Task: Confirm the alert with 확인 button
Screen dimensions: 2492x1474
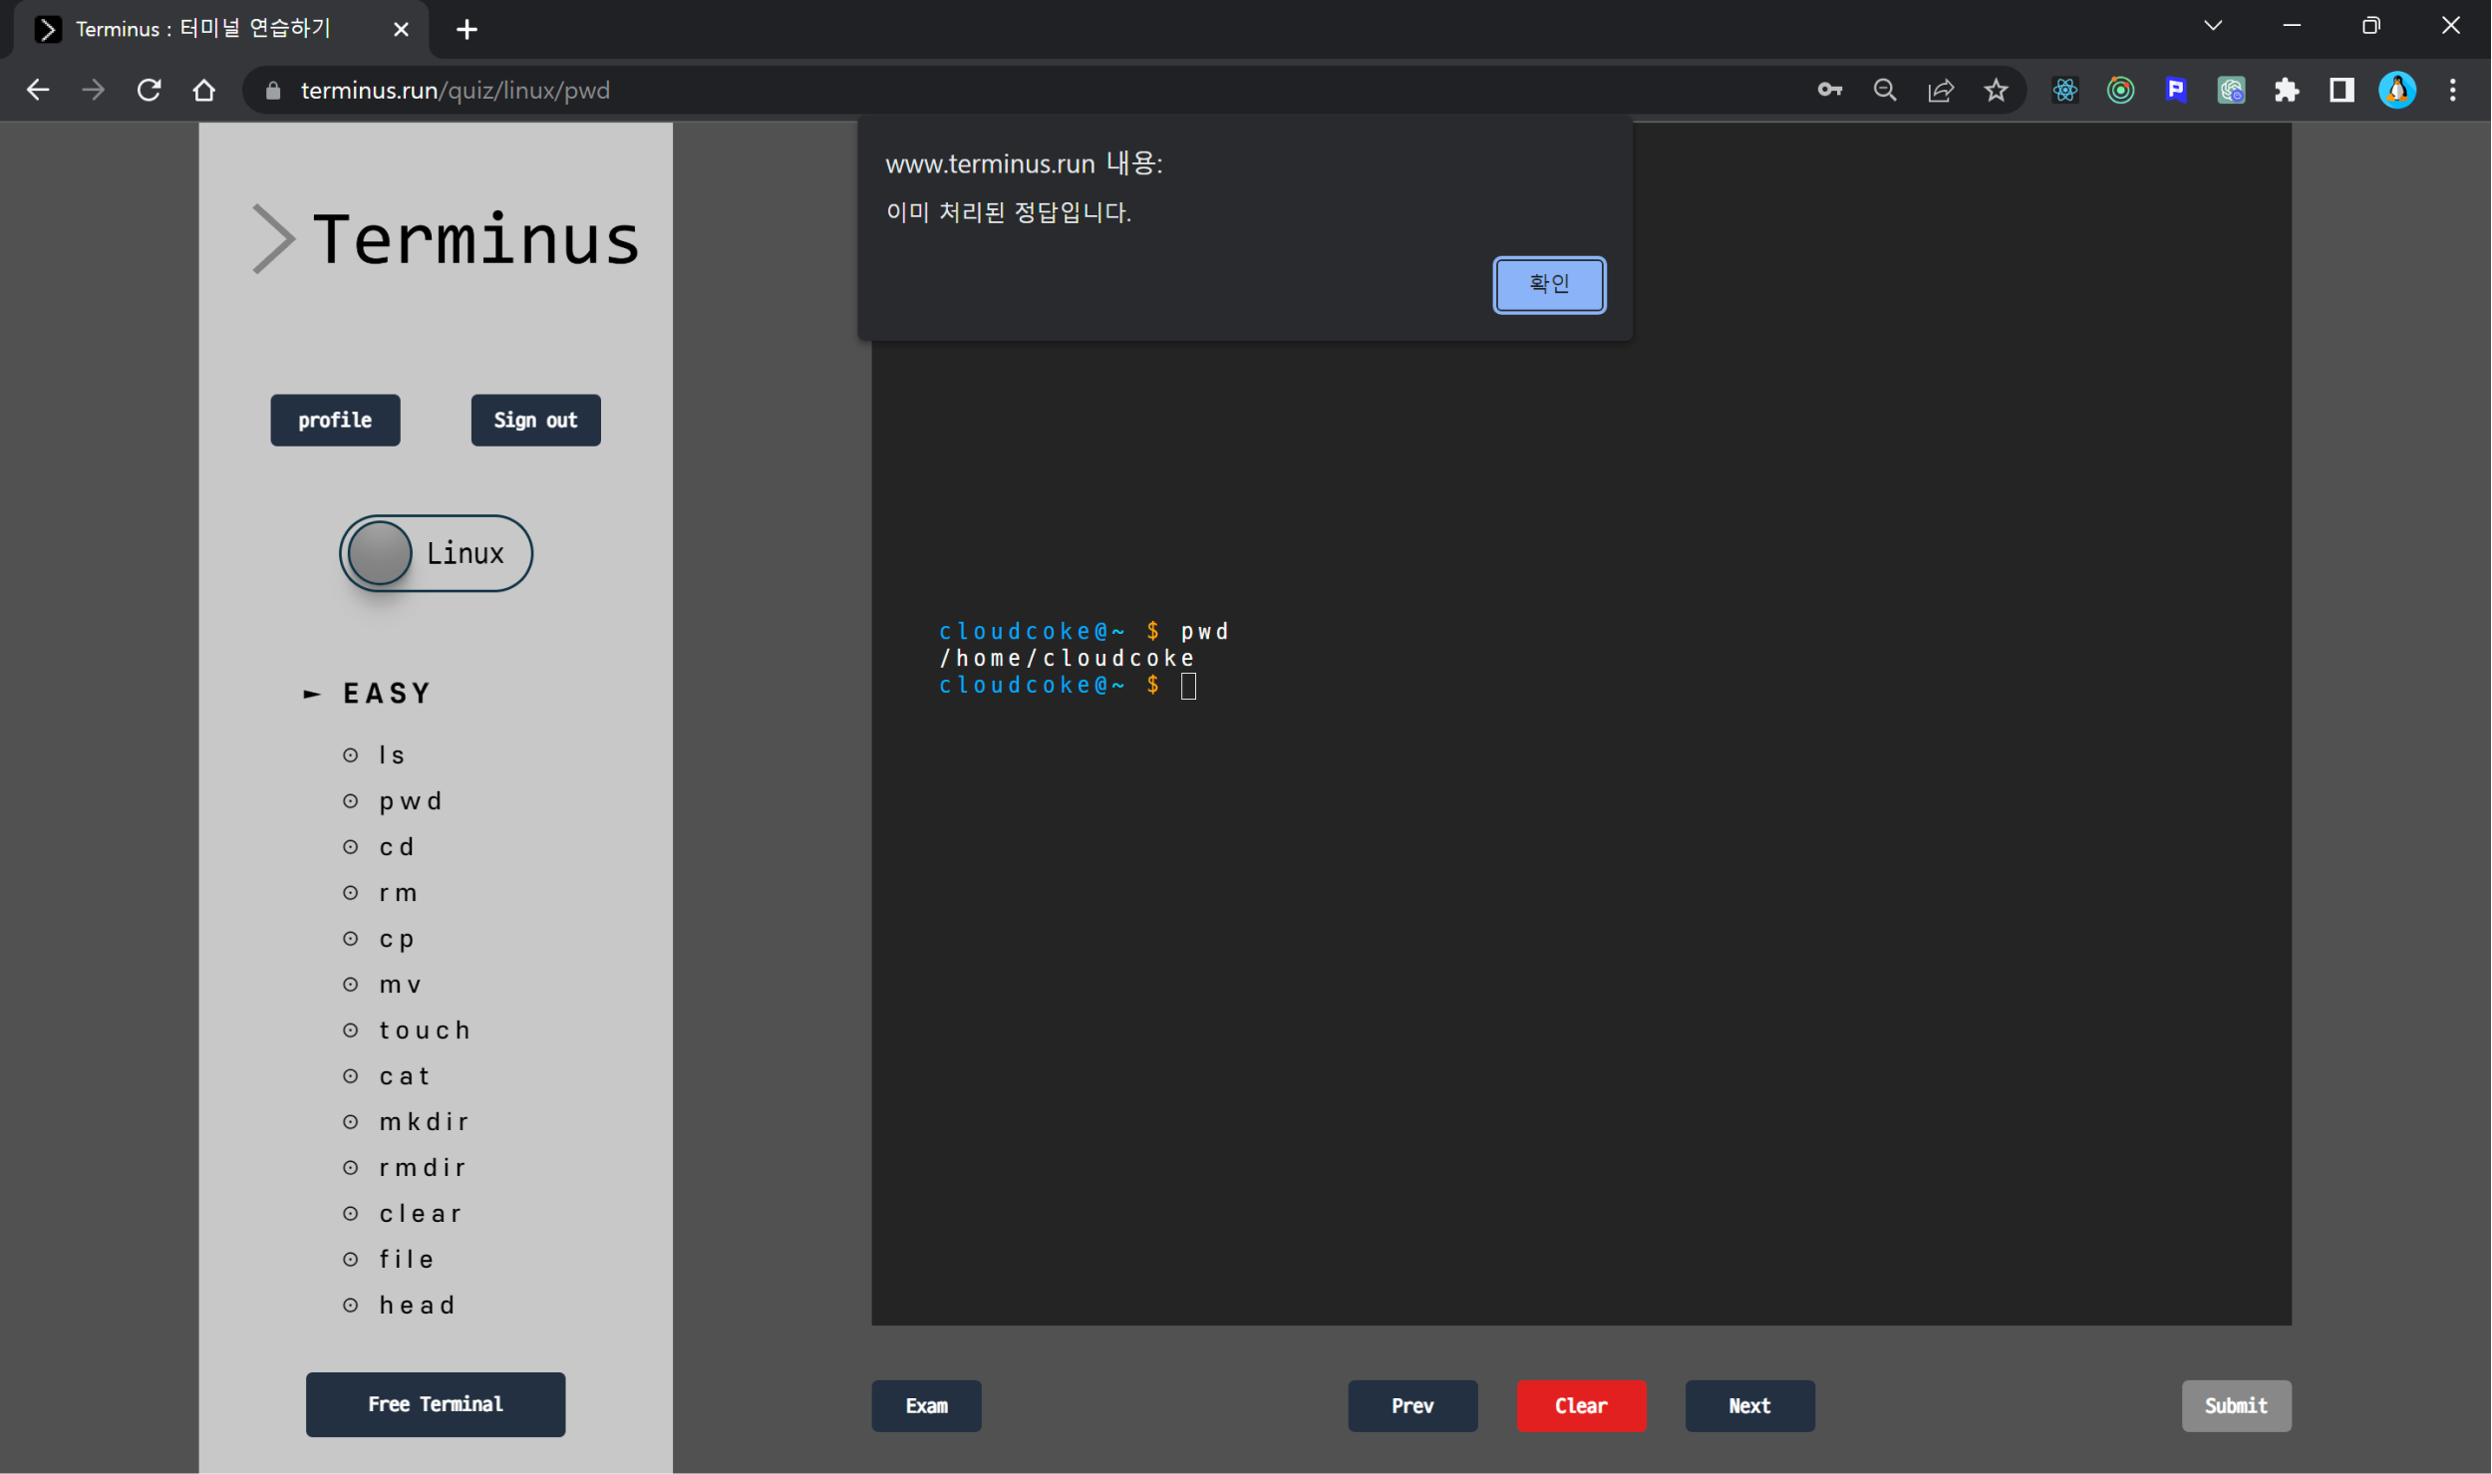Action: (1548, 285)
